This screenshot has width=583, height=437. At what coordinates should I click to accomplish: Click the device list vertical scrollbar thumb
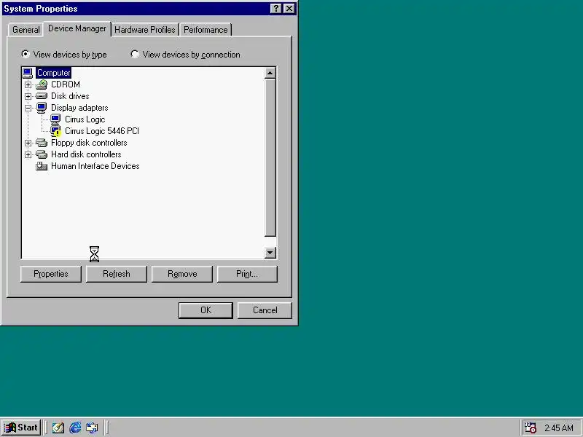tap(270, 157)
